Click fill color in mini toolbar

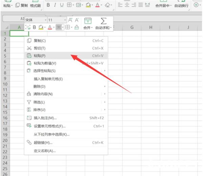41,27
